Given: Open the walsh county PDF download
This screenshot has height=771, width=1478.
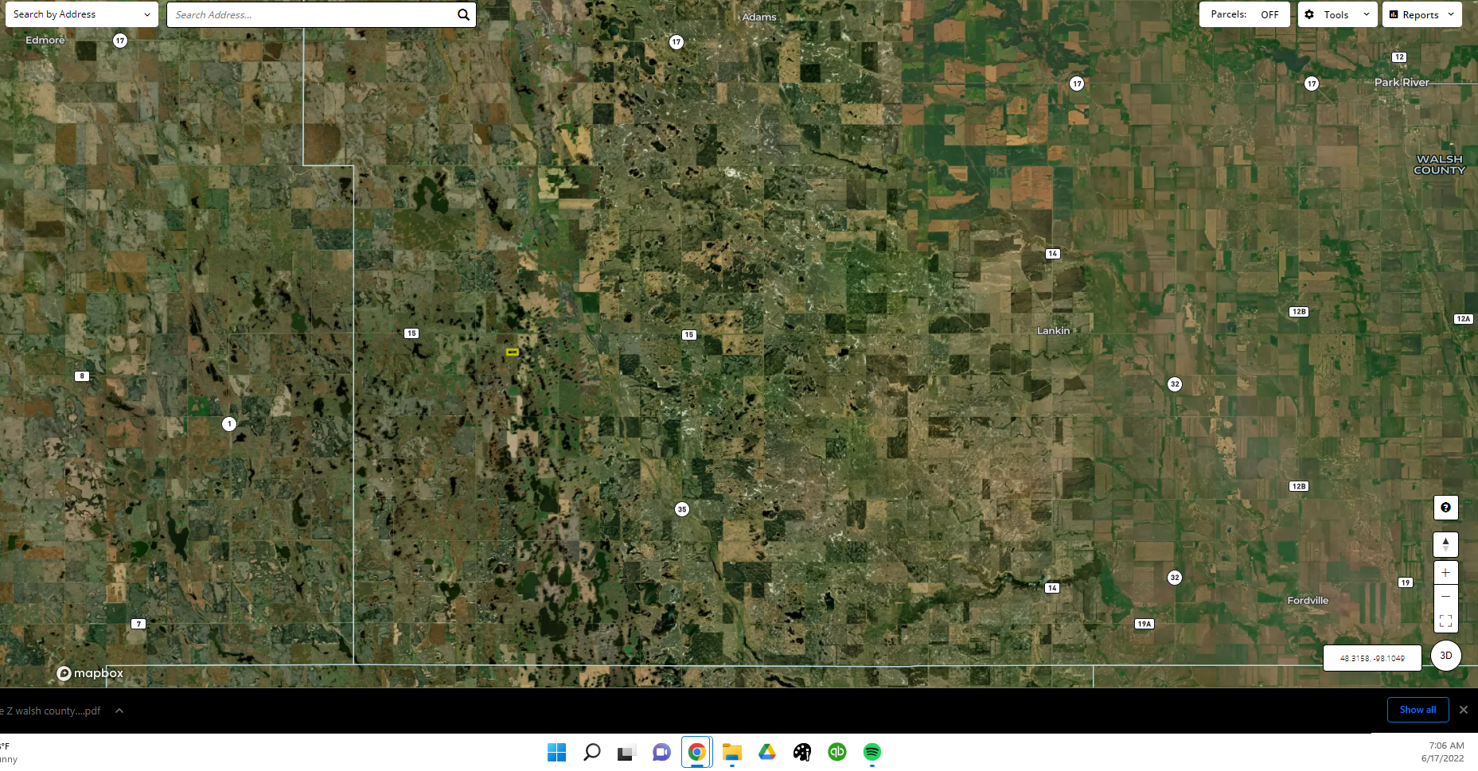Looking at the screenshot, I should tap(53, 711).
